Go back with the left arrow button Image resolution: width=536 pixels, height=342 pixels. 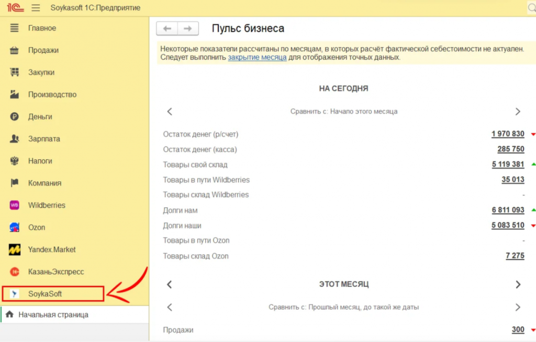pyautogui.click(x=167, y=28)
